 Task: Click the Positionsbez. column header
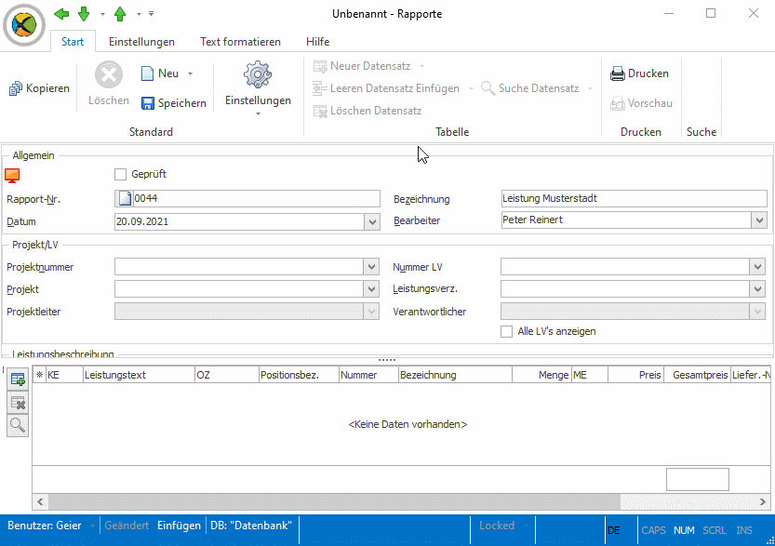[x=299, y=375]
